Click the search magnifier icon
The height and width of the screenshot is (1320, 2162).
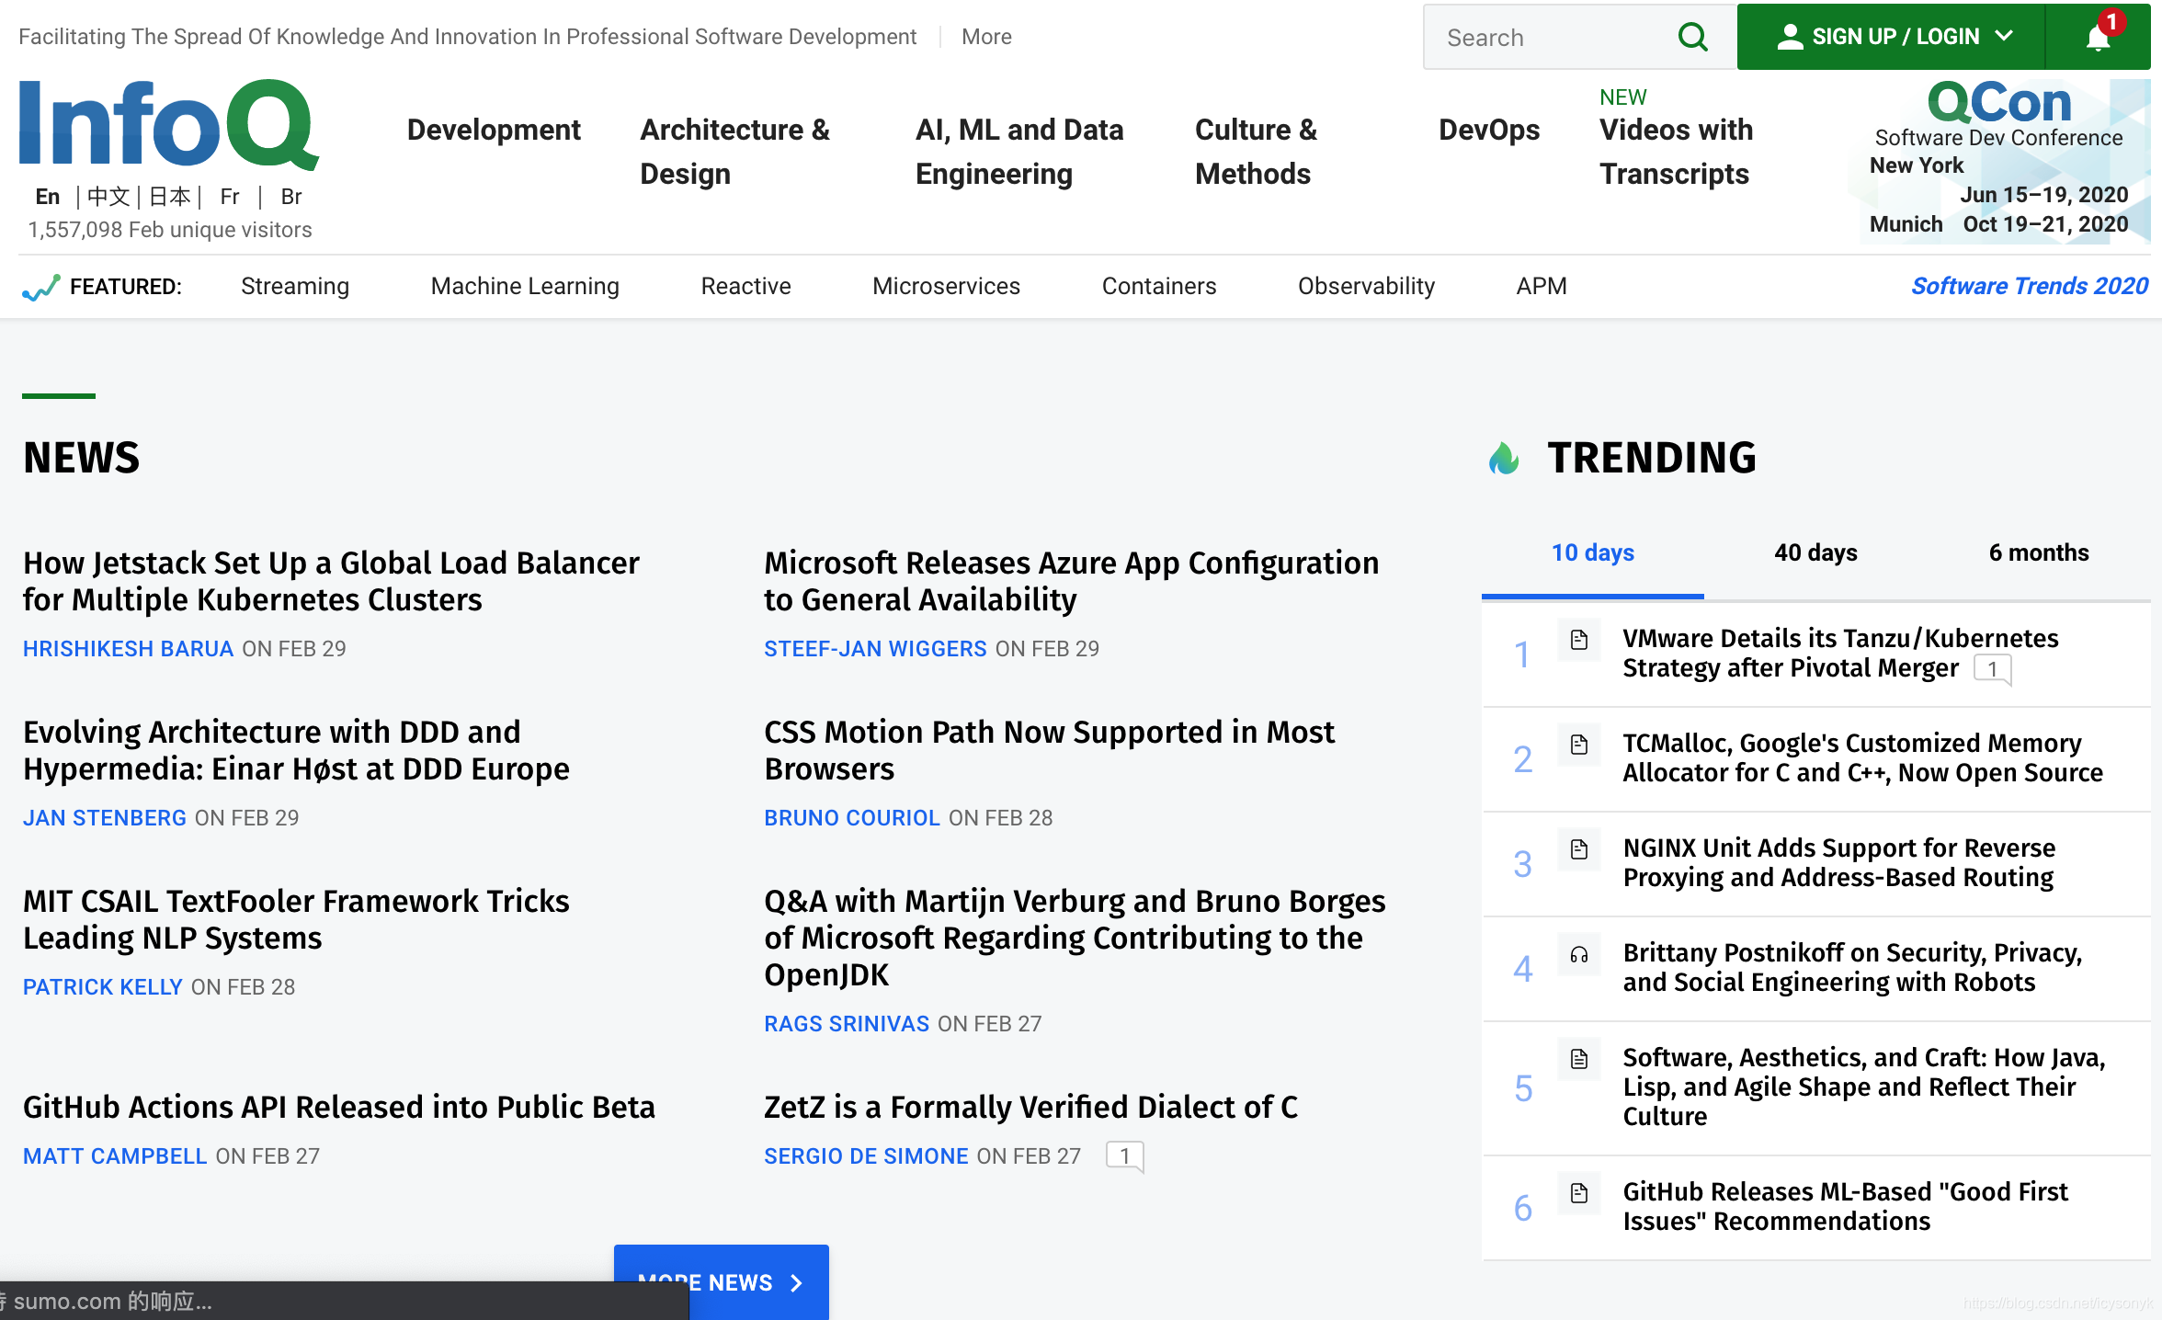click(1692, 37)
